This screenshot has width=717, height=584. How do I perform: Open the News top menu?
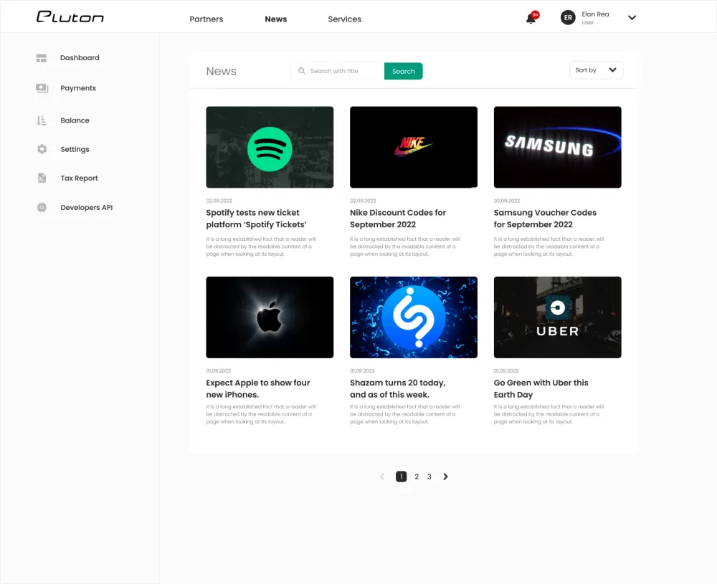276,19
